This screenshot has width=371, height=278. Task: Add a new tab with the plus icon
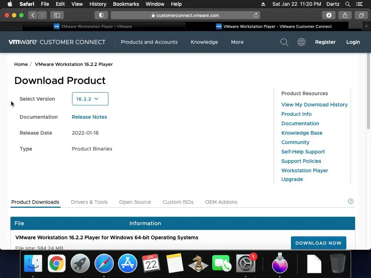tap(366, 26)
